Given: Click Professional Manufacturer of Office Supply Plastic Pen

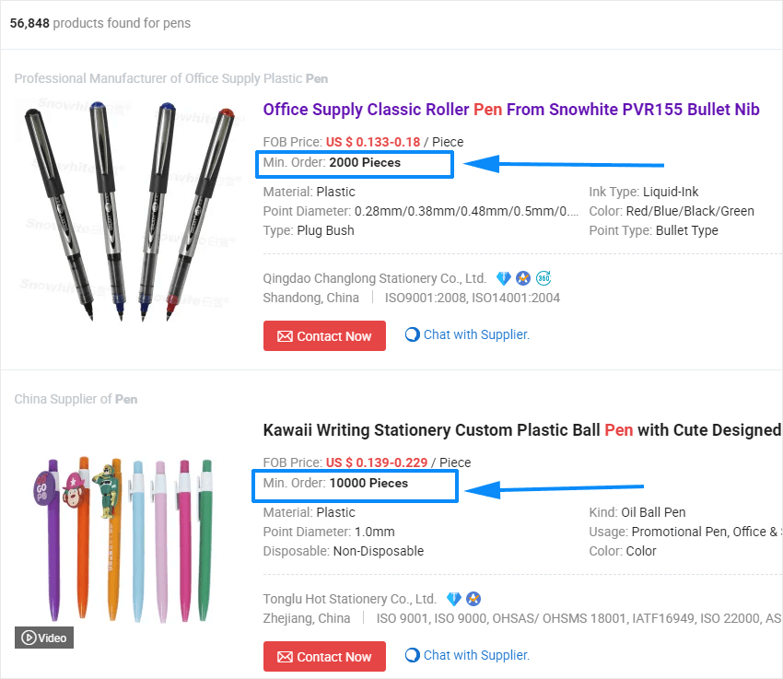Looking at the screenshot, I should click(x=170, y=78).
